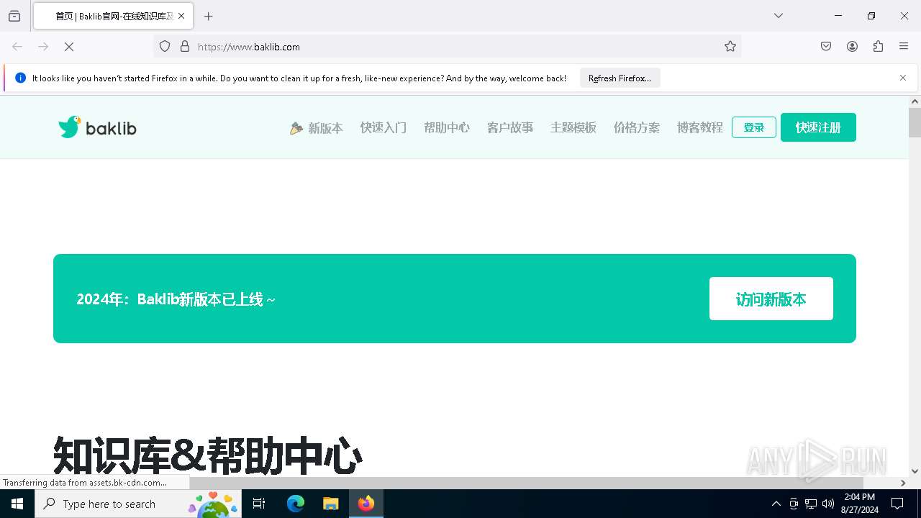Open the network tray icon
921x518 pixels.
coord(811,504)
